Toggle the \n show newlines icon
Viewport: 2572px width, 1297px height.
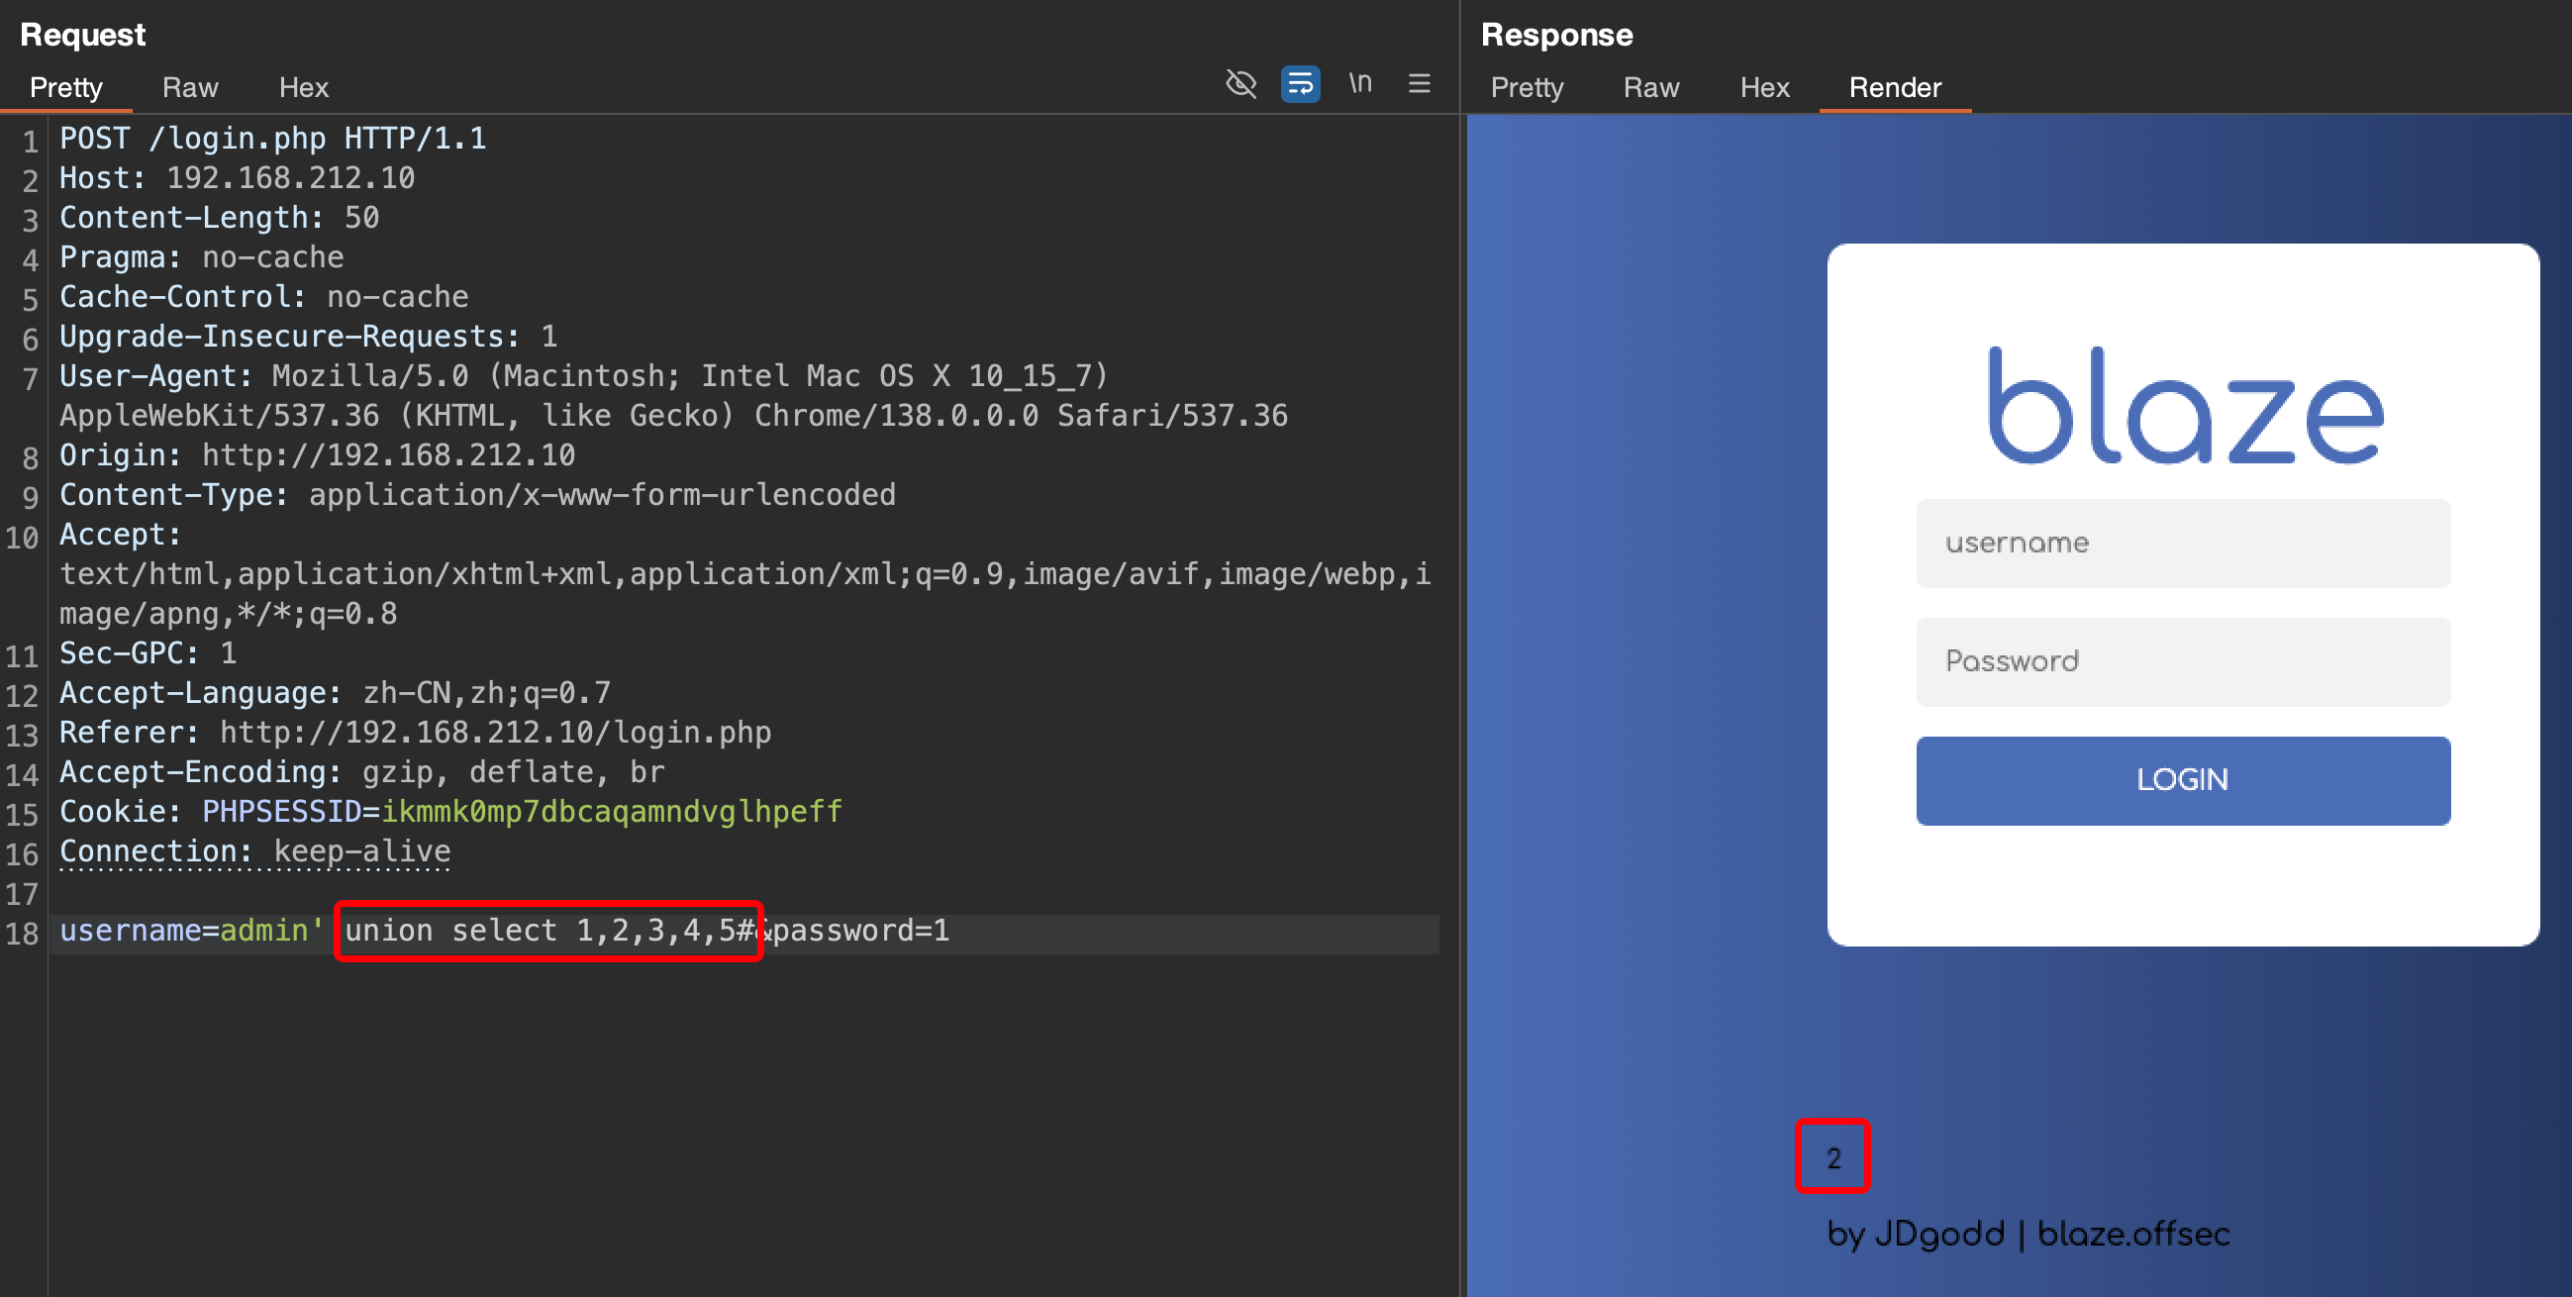pos(1360,84)
